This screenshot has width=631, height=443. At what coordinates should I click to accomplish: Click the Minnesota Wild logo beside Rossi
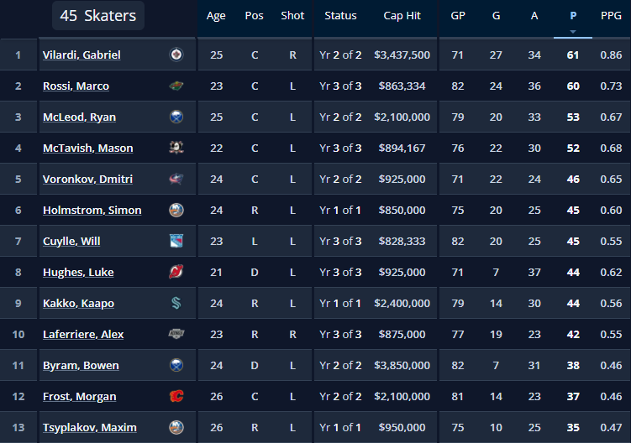point(176,86)
